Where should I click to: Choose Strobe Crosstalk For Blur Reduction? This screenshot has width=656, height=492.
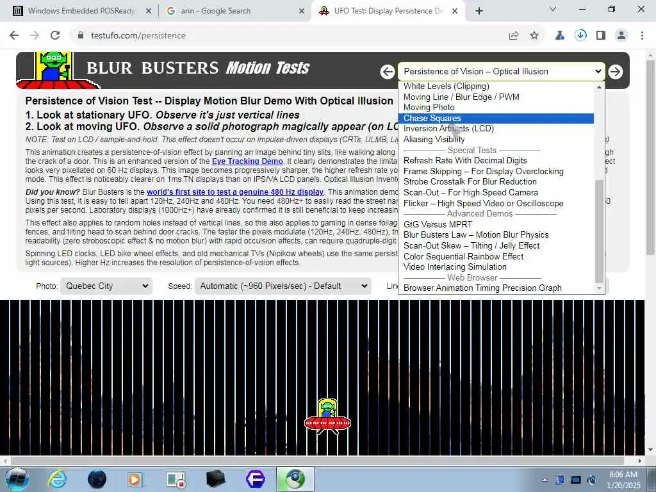tap(496, 182)
